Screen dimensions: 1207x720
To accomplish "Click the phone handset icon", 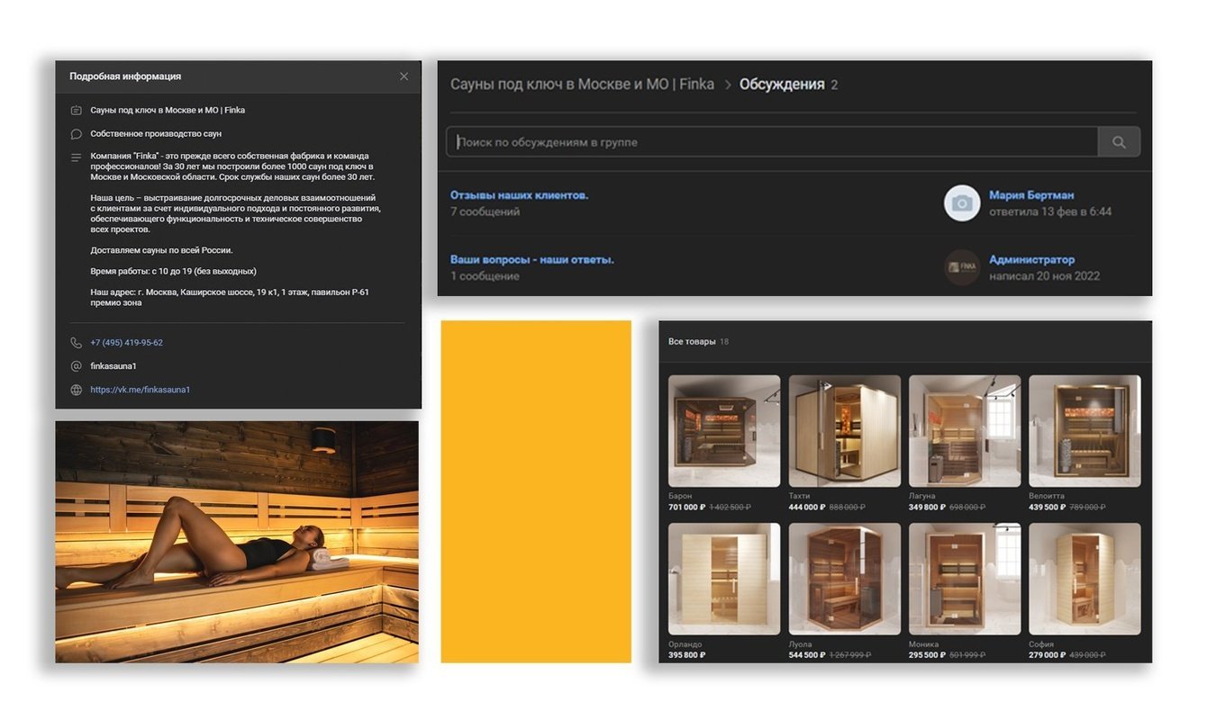I will point(76,343).
